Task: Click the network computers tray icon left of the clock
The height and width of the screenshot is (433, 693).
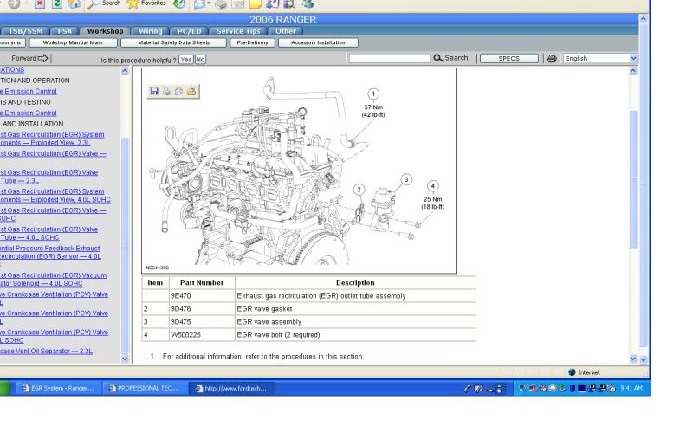Action: [x=601, y=388]
